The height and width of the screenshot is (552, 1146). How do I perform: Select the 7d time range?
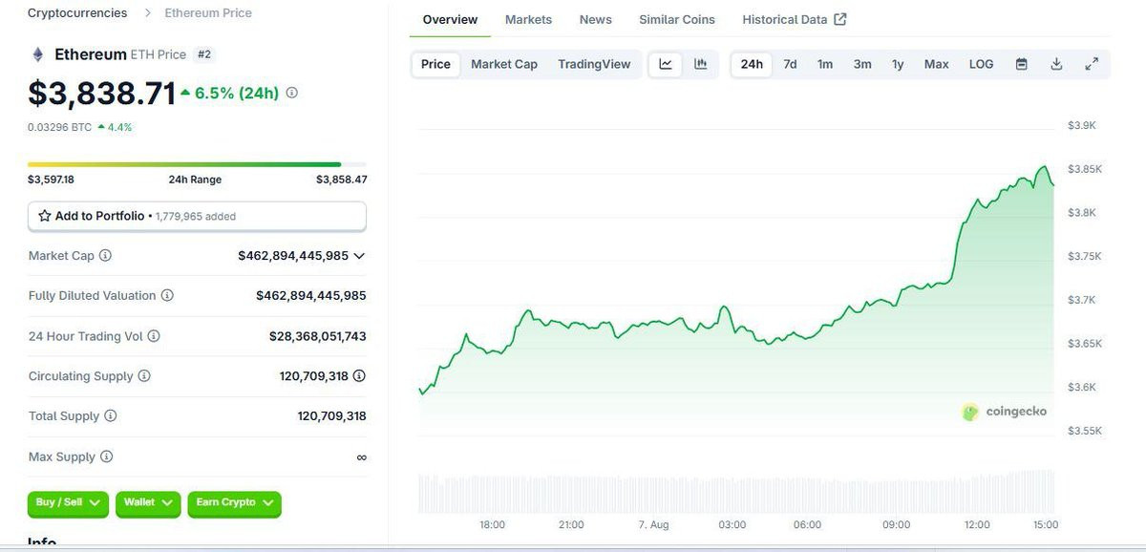[x=790, y=64]
